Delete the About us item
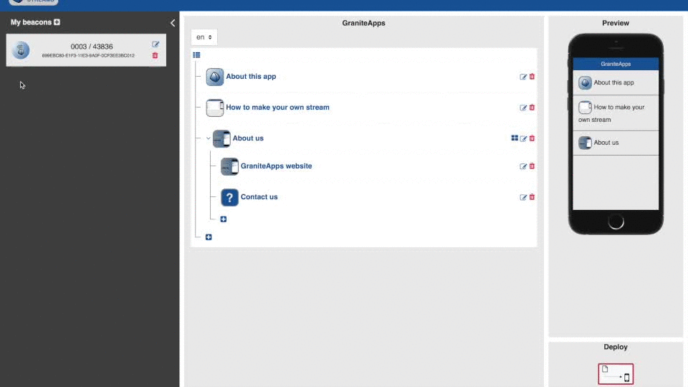The image size is (688, 387). point(532,138)
